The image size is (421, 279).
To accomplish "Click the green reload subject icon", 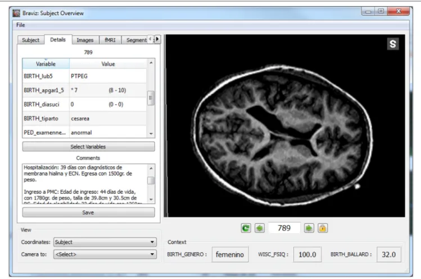I will pyautogui.click(x=246, y=228).
